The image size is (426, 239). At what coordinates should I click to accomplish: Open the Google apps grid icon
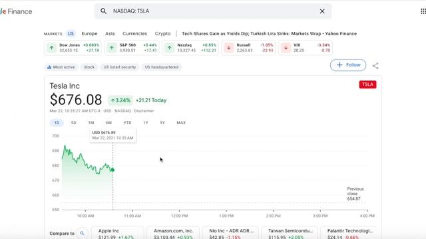[423, 11]
